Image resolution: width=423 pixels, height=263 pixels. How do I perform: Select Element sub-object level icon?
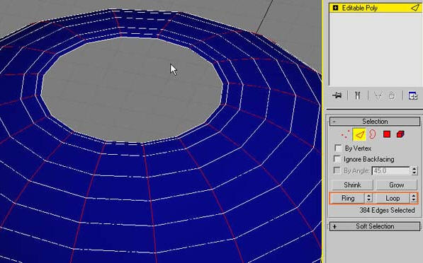pos(400,134)
